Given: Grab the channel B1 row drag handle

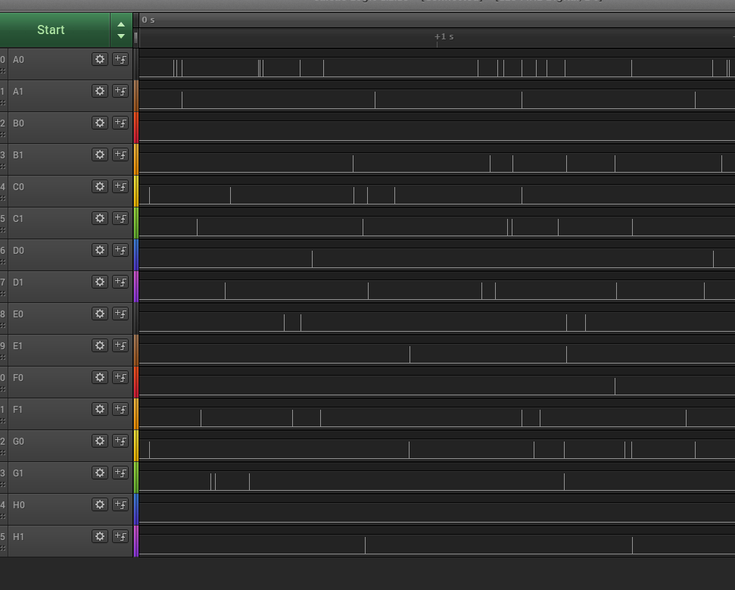Looking at the screenshot, I should [3, 167].
